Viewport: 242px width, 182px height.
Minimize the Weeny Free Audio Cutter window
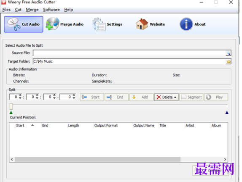pos(201,2)
